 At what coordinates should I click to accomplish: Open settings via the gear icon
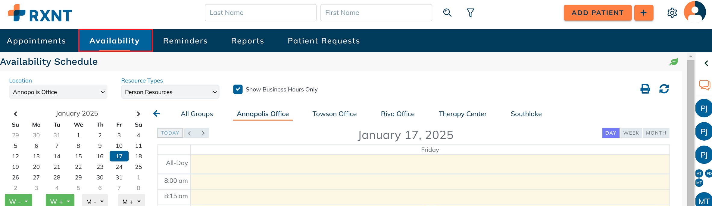[x=672, y=13]
